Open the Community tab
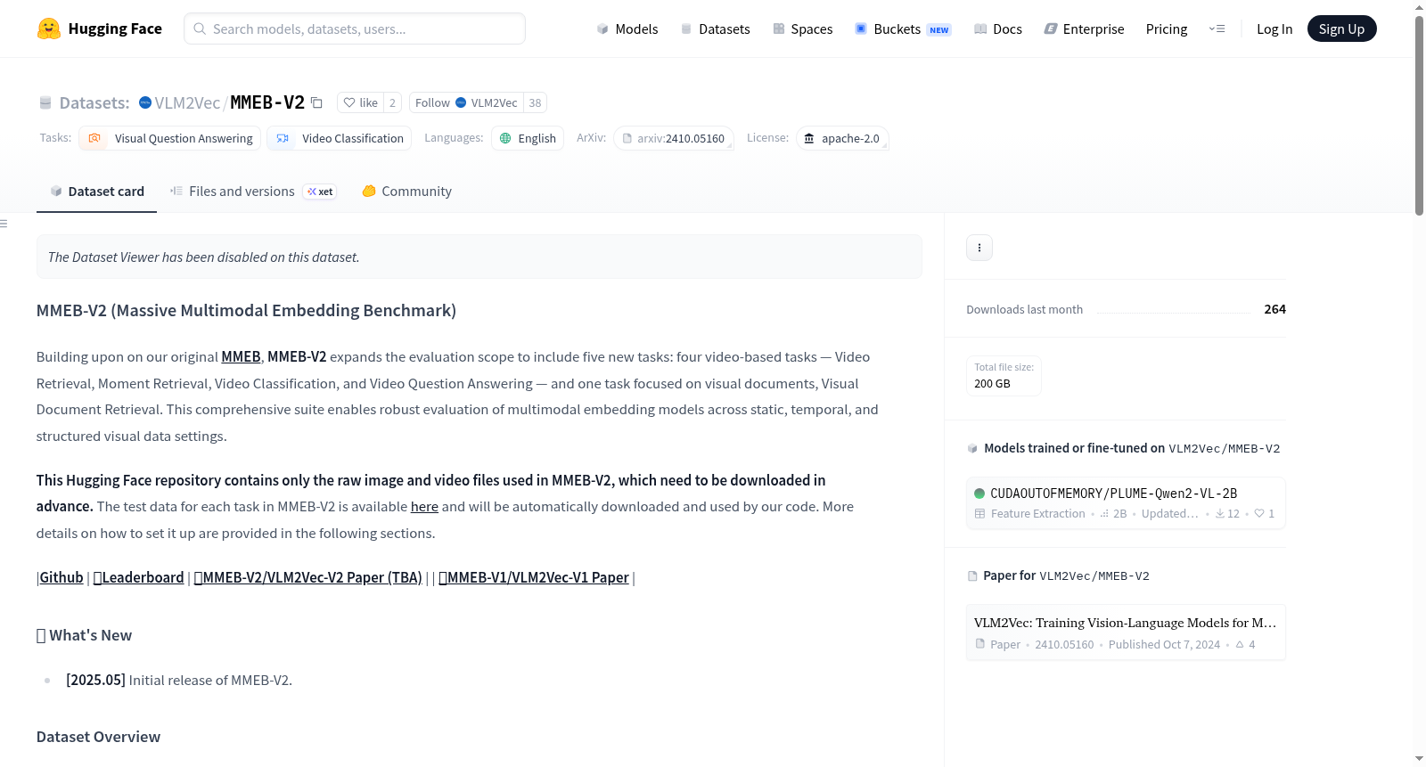Viewport: 1426px width, 767px height. click(406, 192)
